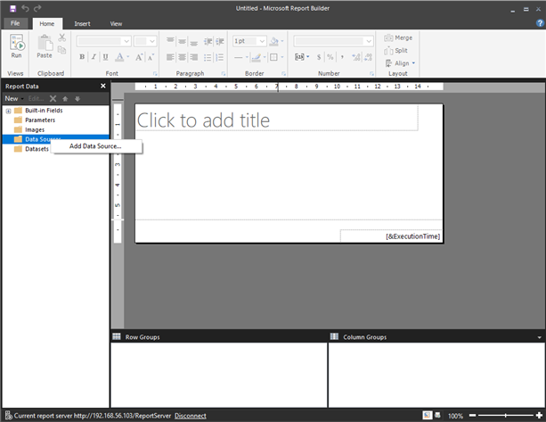Toggle Italic text formatting

(93, 57)
